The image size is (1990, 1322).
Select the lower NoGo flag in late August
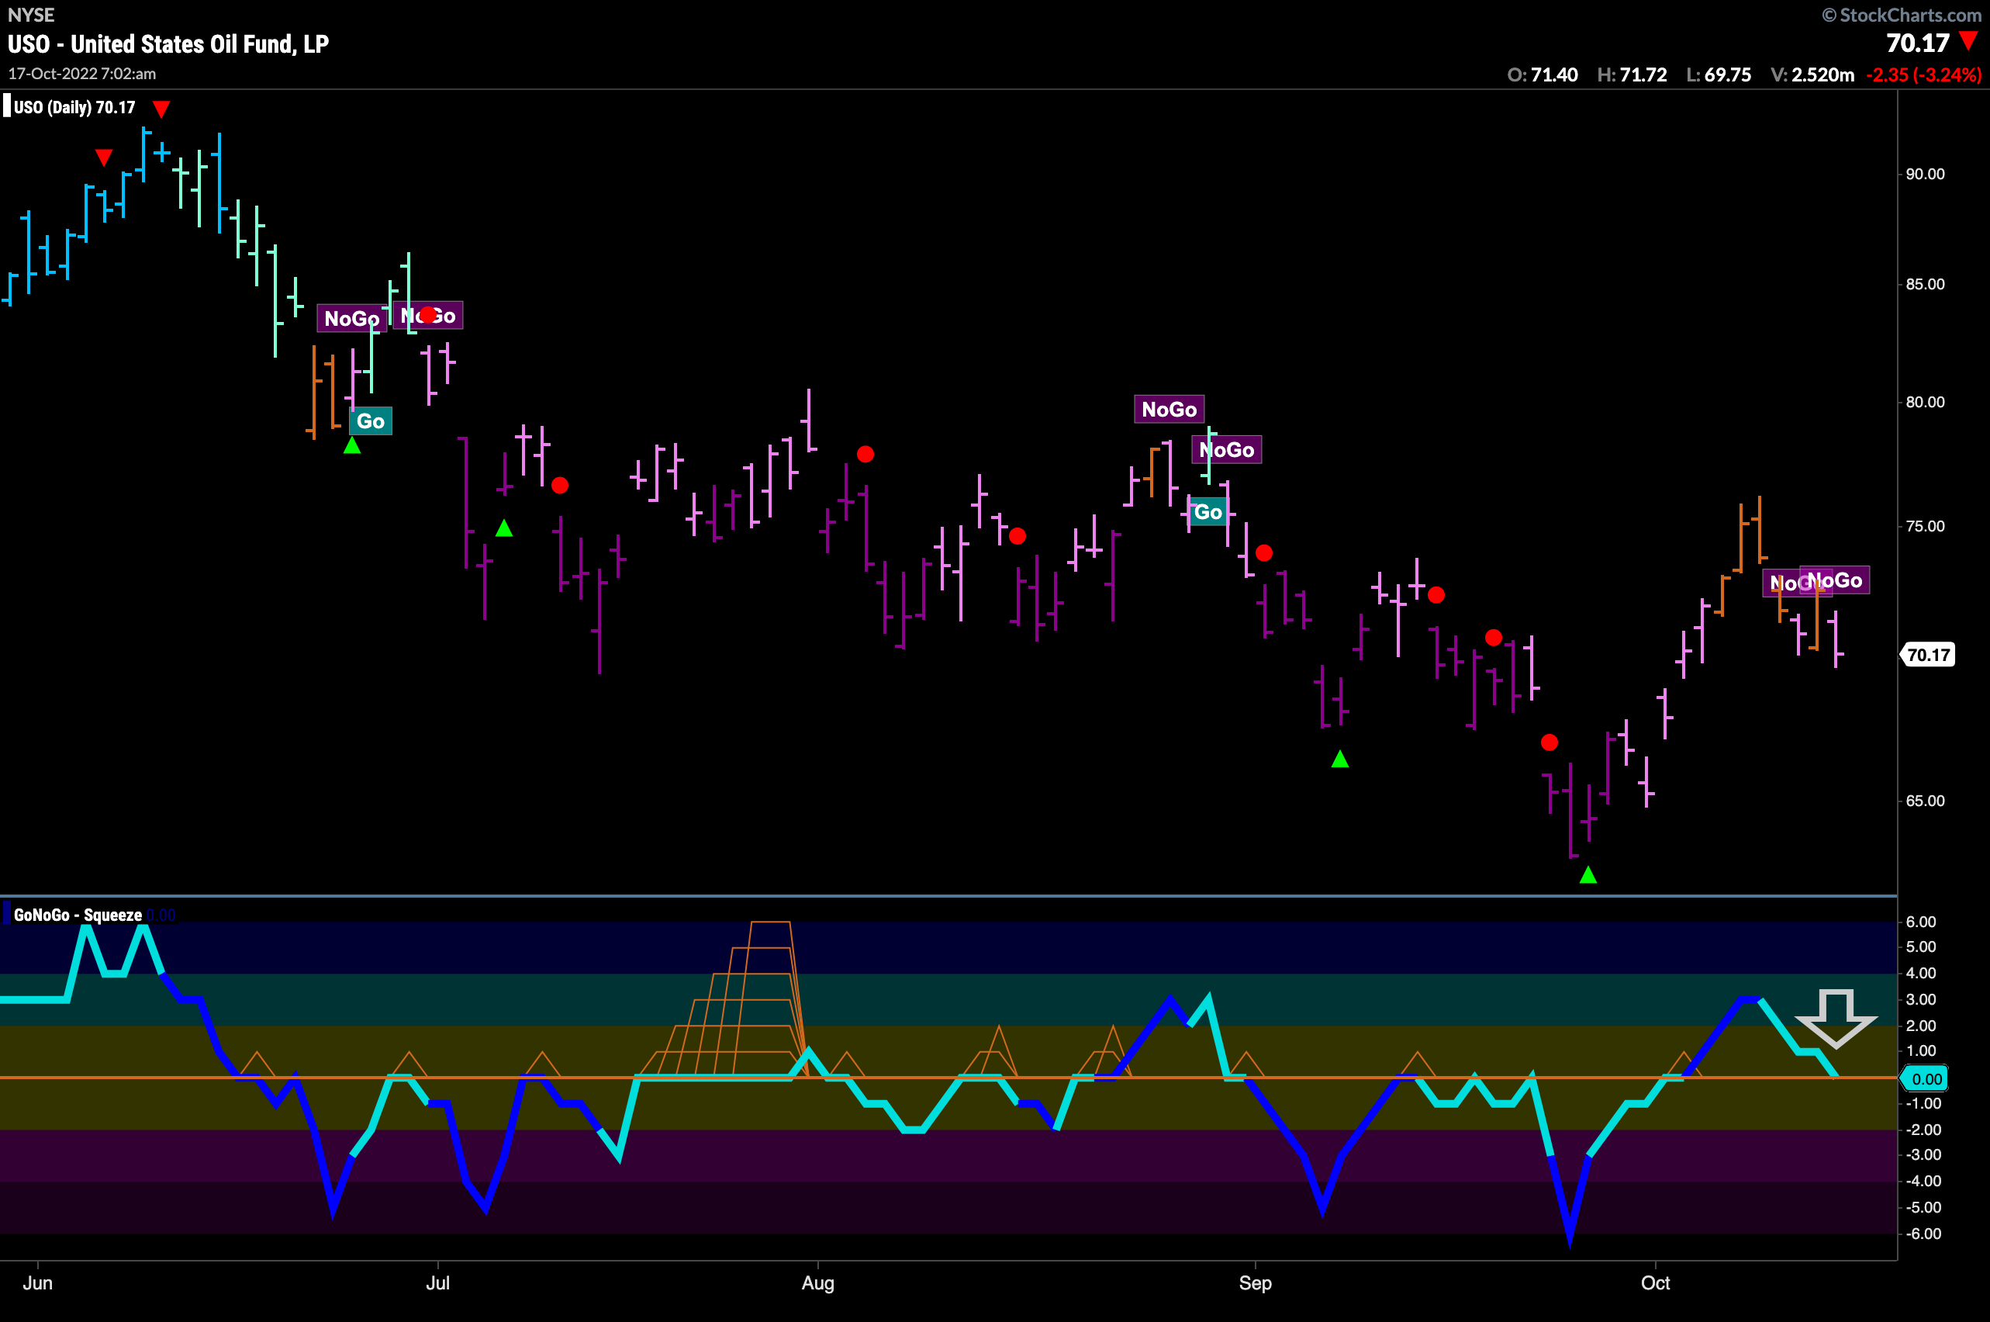click(1226, 449)
